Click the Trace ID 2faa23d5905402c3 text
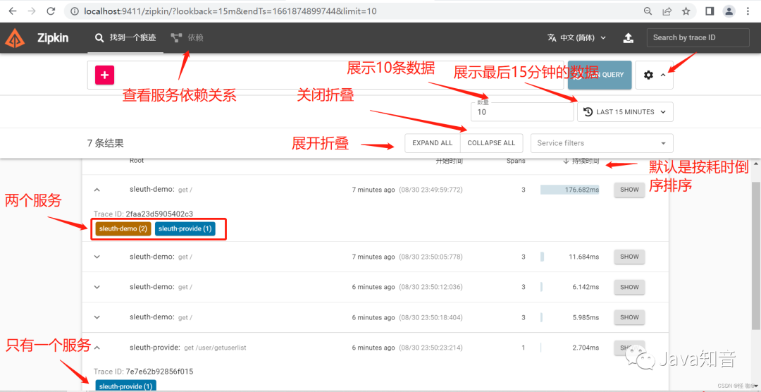The width and height of the screenshot is (761, 392). [x=143, y=214]
